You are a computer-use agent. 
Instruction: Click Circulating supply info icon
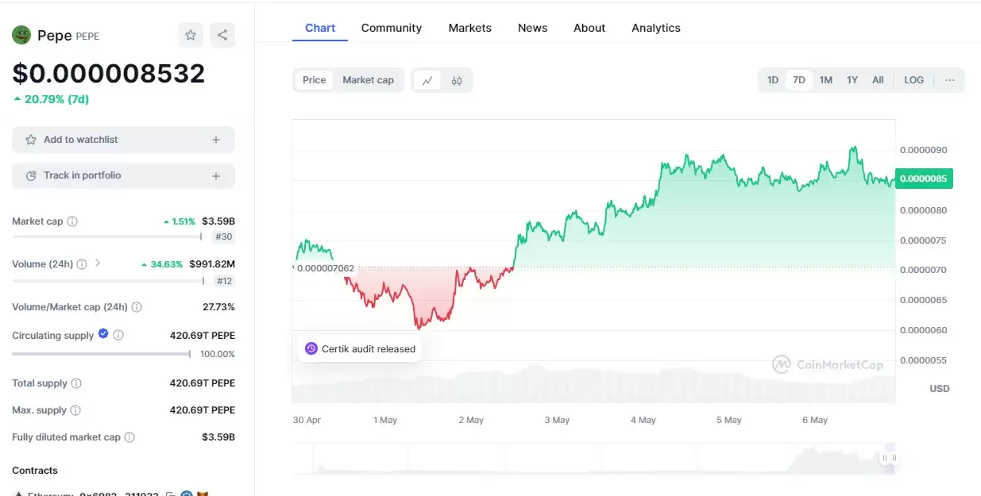coord(118,336)
